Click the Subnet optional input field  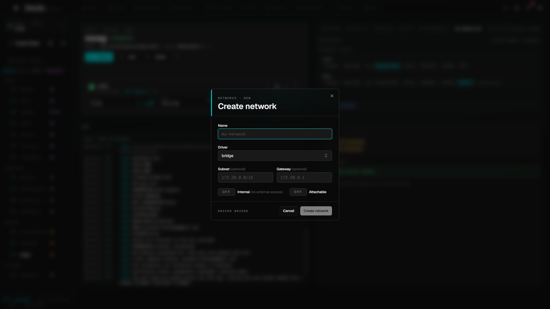click(x=245, y=177)
